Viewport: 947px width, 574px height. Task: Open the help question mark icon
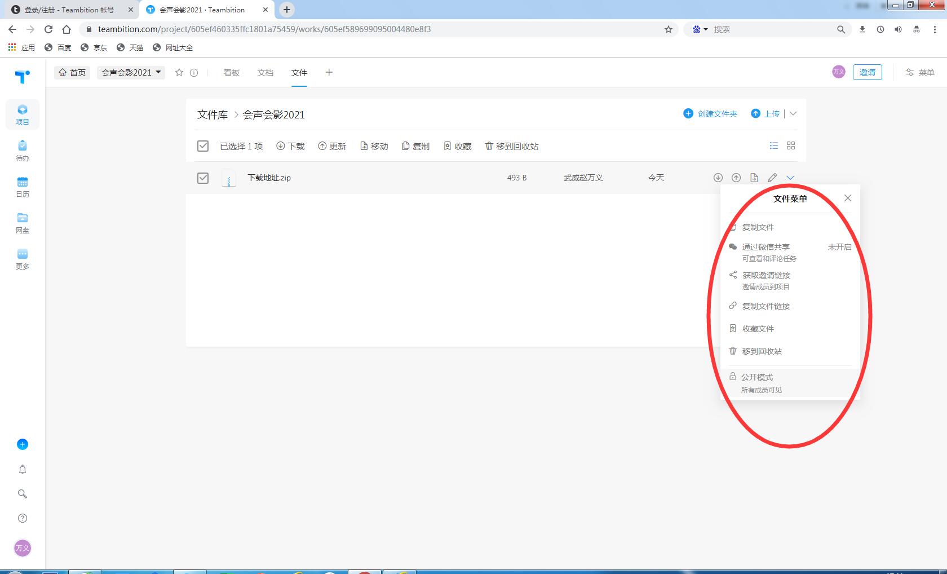[x=23, y=518]
